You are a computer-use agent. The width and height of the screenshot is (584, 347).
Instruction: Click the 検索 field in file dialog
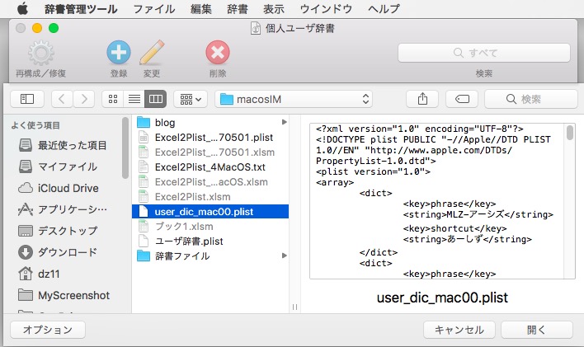pyautogui.click(x=531, y=99)
